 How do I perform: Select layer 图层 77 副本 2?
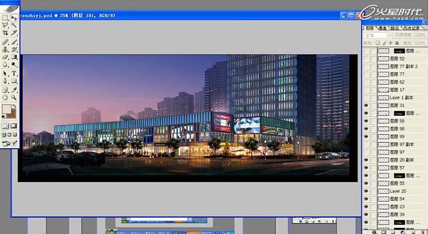point(402,66)
